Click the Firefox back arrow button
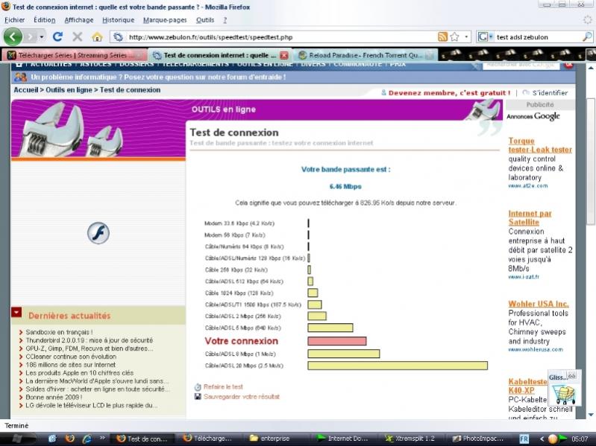This screenshot has width=596, height=446. (13, 36)
